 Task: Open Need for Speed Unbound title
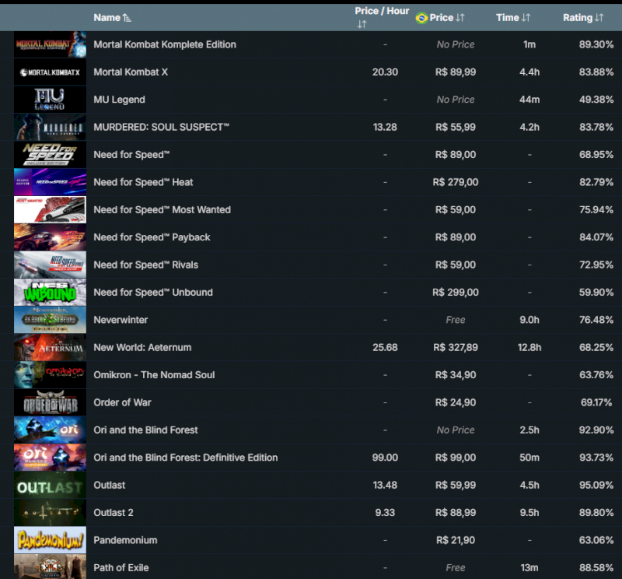click(x=152, y=293)
